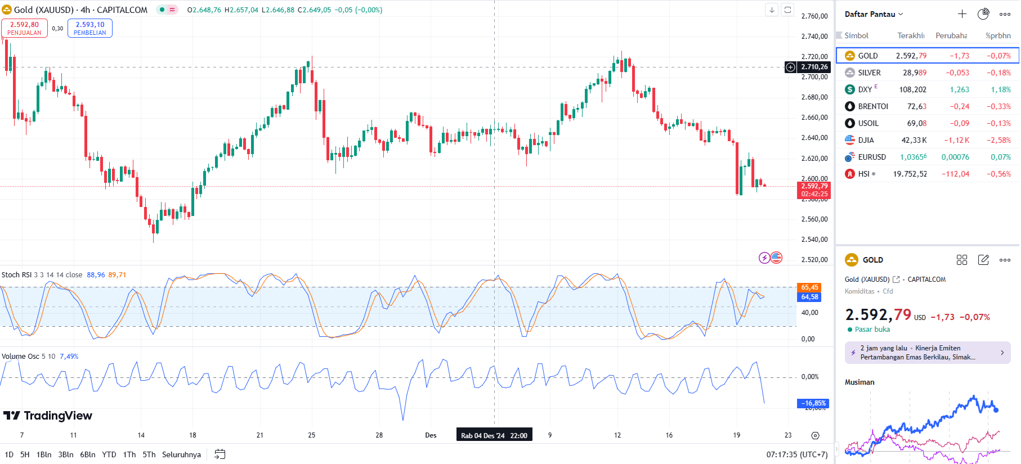The height and width of the screenshot is (464, 1021).
Task: Open the watchlist three-dots more menu
Action: [1005, 14]
